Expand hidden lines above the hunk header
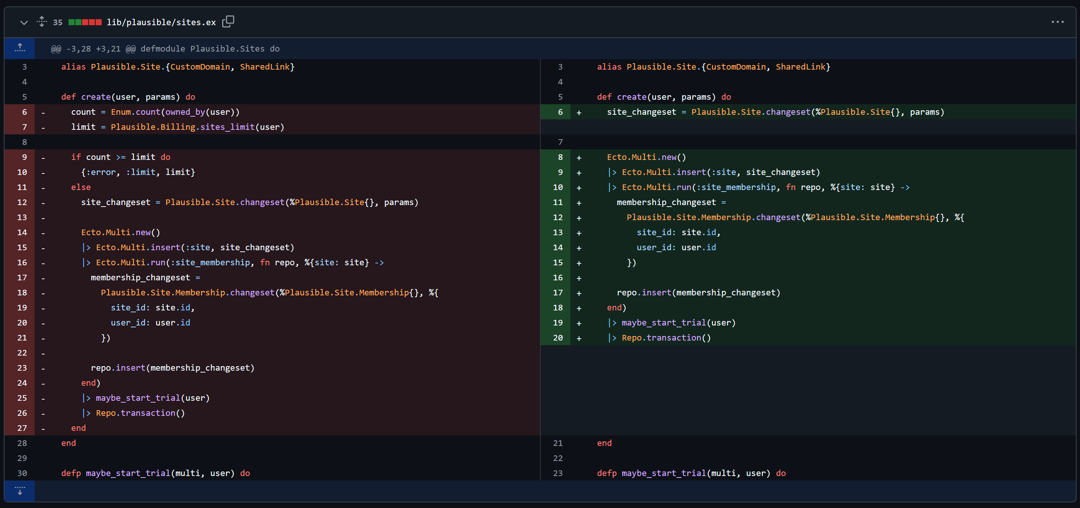This screenshot has width=1080, height=508. [x=20, y=48]
